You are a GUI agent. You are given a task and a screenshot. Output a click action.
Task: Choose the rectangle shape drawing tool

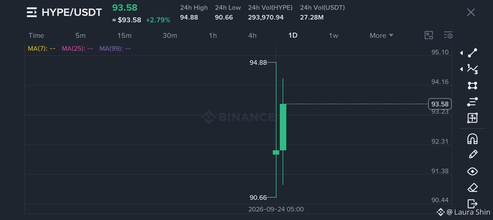pos(473,85)
